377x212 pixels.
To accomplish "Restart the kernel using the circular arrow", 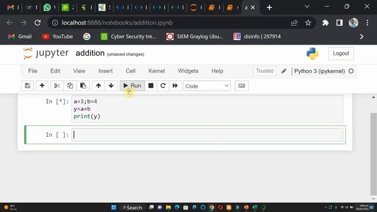I will (163, 86).
